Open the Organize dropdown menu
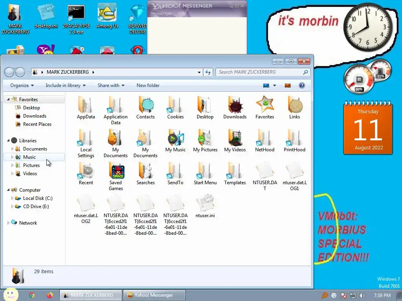The width and height of the screenshot is (402, 301). 22,85
